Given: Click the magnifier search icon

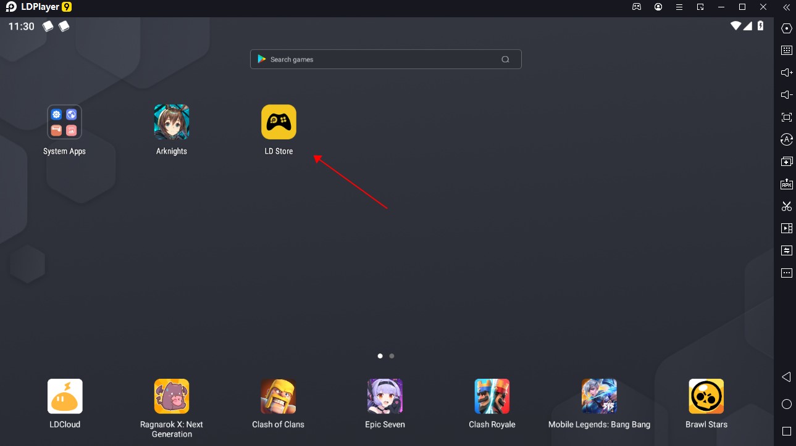Looking at the screenshot, I should [505, 59].
